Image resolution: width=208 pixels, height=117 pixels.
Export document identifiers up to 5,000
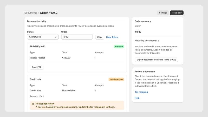coord(156,60)
